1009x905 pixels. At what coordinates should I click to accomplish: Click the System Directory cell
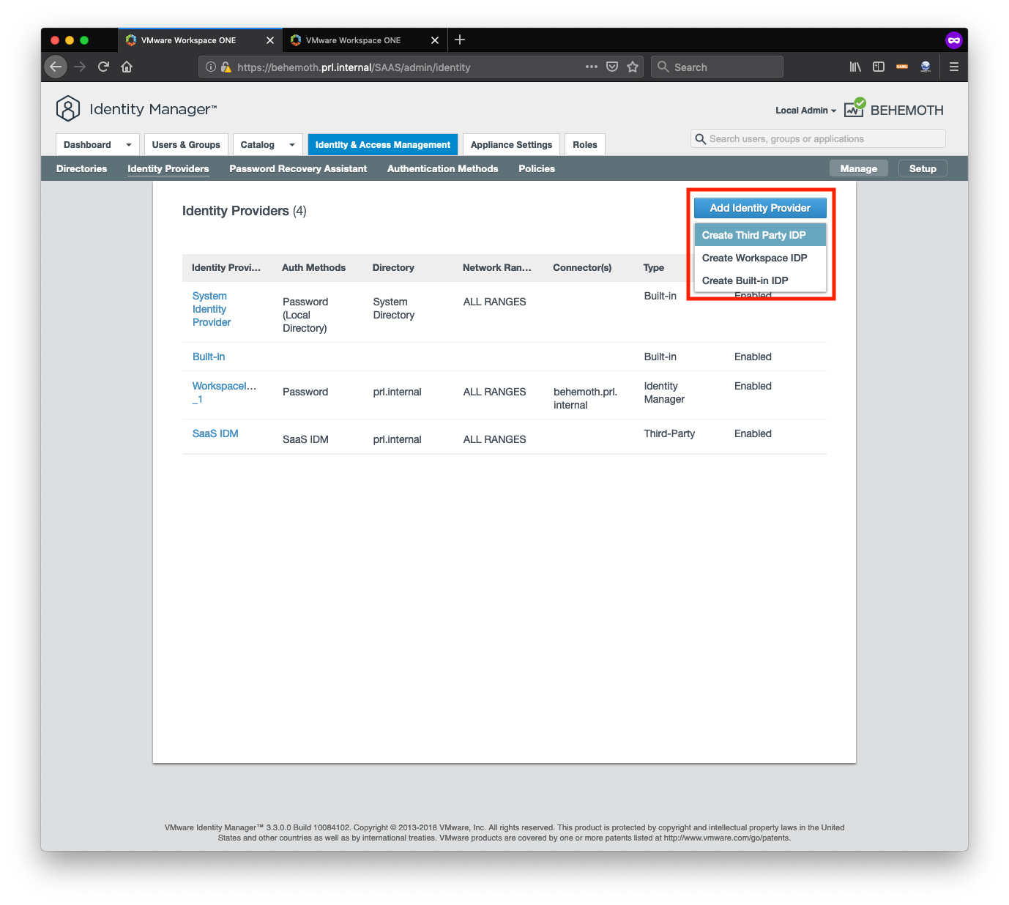pyautogui.click(x=394, y=308)
